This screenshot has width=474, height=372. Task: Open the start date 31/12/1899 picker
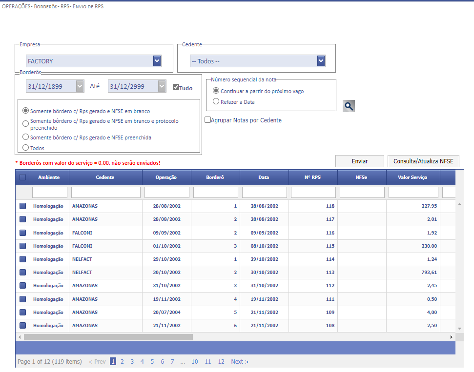pos(80,86)
